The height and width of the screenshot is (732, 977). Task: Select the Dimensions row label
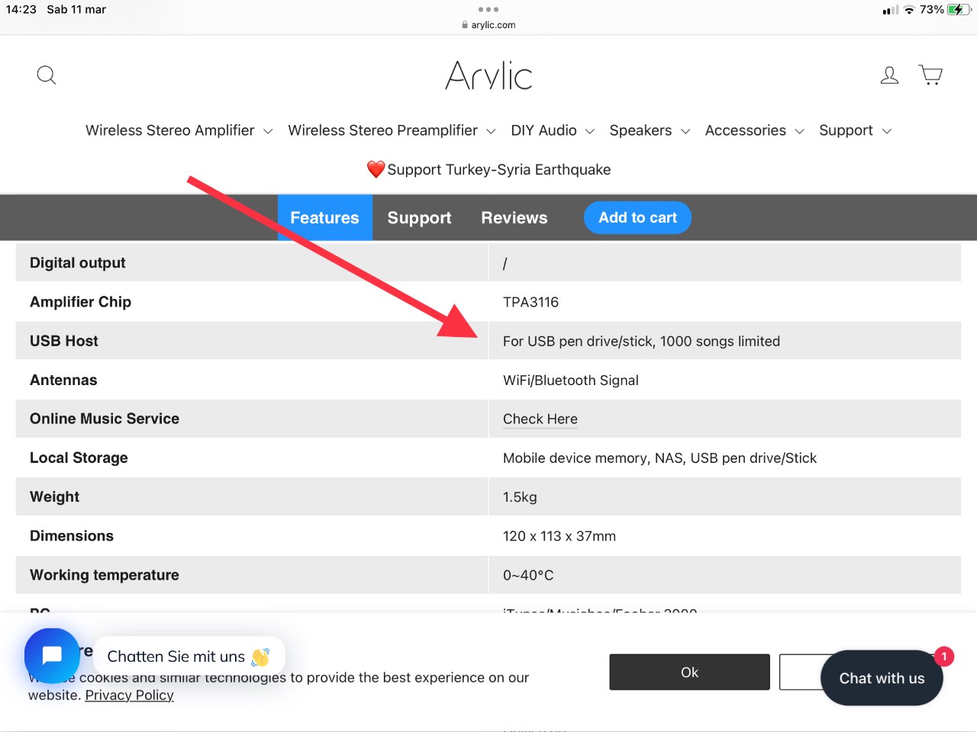[72, 536]
